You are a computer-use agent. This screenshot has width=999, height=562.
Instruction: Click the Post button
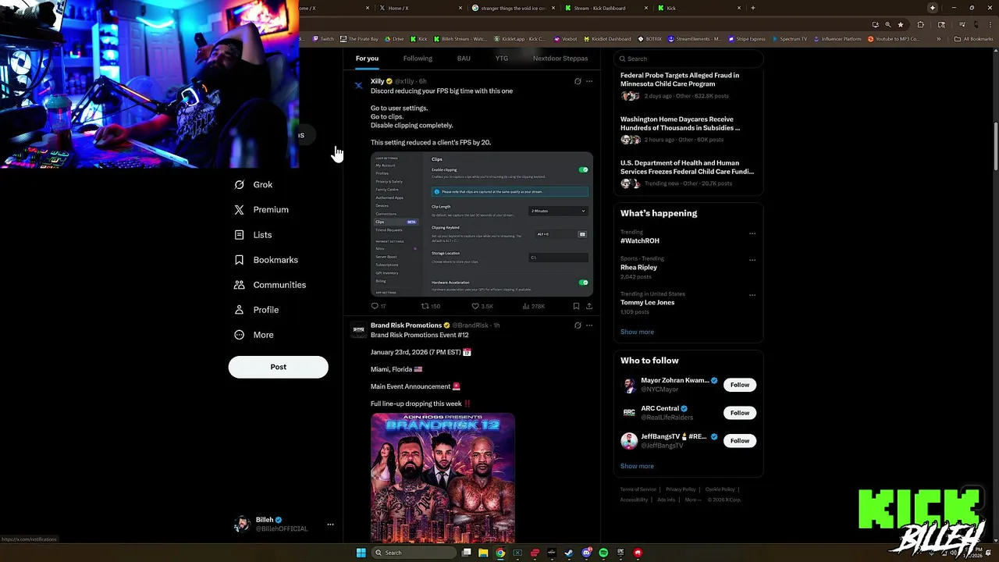pyautogui.click(x=278, y=367)
